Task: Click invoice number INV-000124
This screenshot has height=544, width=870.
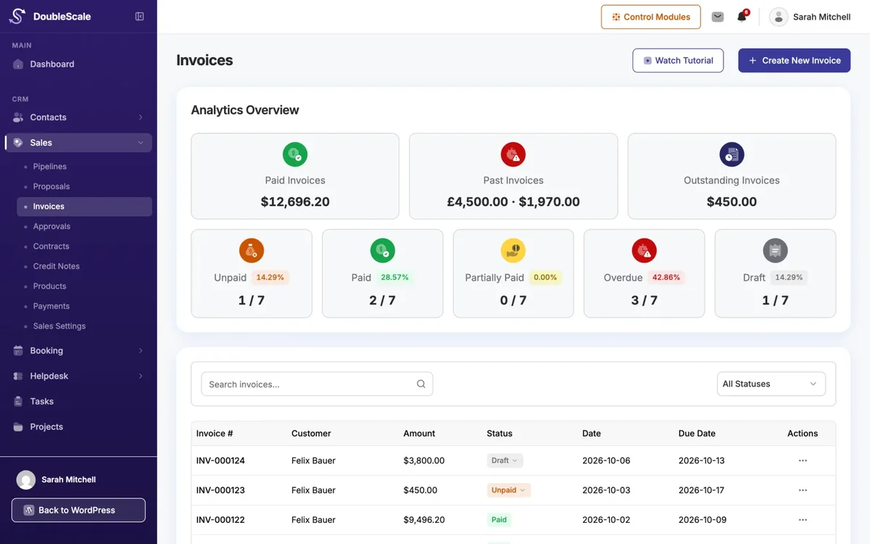Action: (220, 461)
